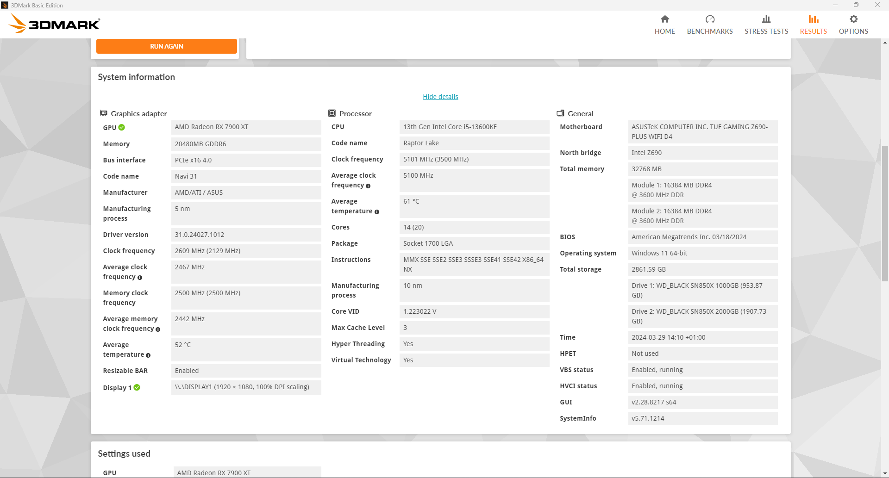
Task: Click the 3DMark logo
Action: [x=54, y=24]
